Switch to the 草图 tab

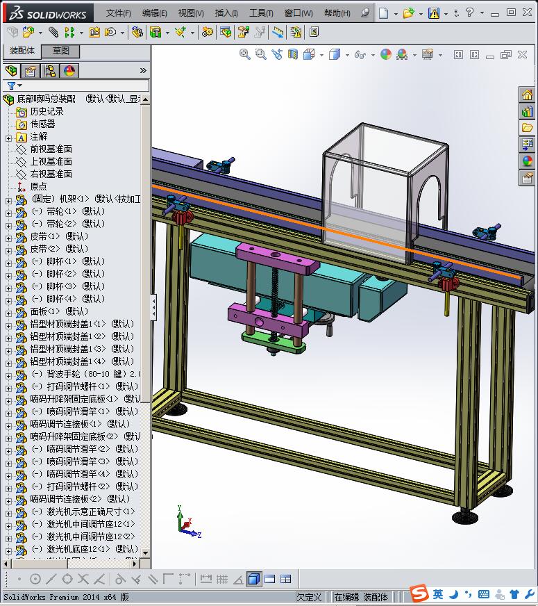(60, 51)
